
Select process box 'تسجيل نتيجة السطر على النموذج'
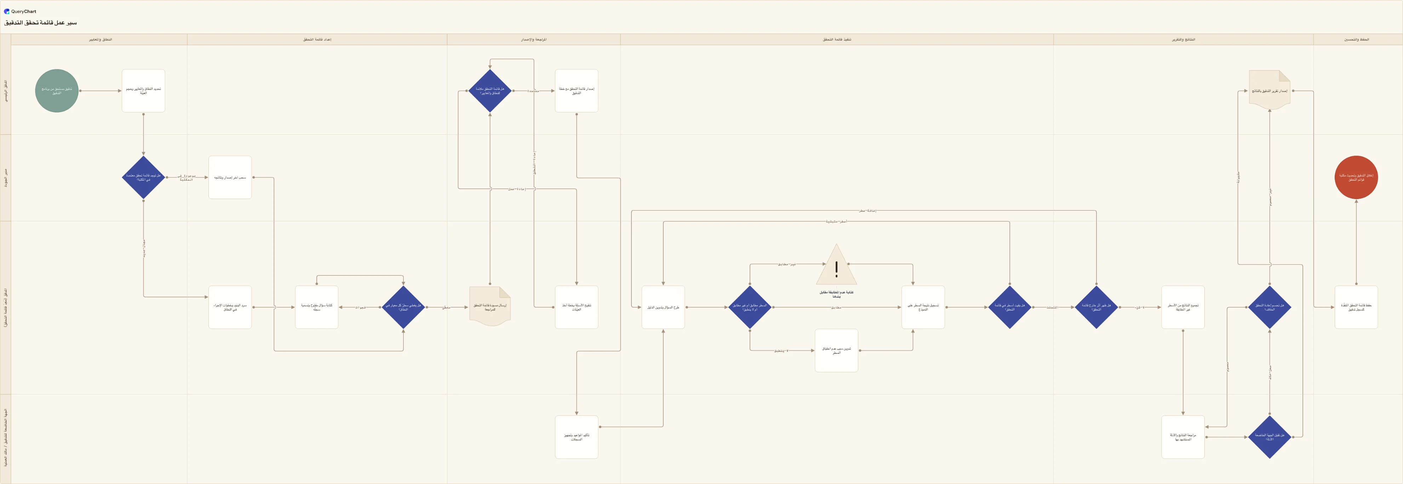pyautogui.click(x=923, y=307)
